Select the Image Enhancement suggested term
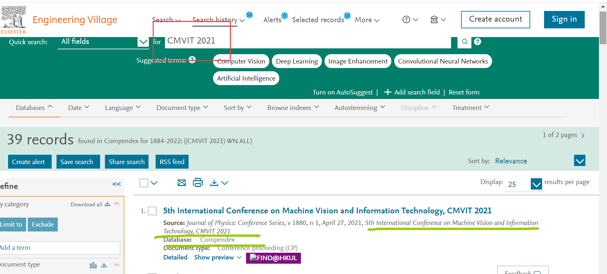Image resolution: width=607 pixels, height=274 pixels. (358, 61)
